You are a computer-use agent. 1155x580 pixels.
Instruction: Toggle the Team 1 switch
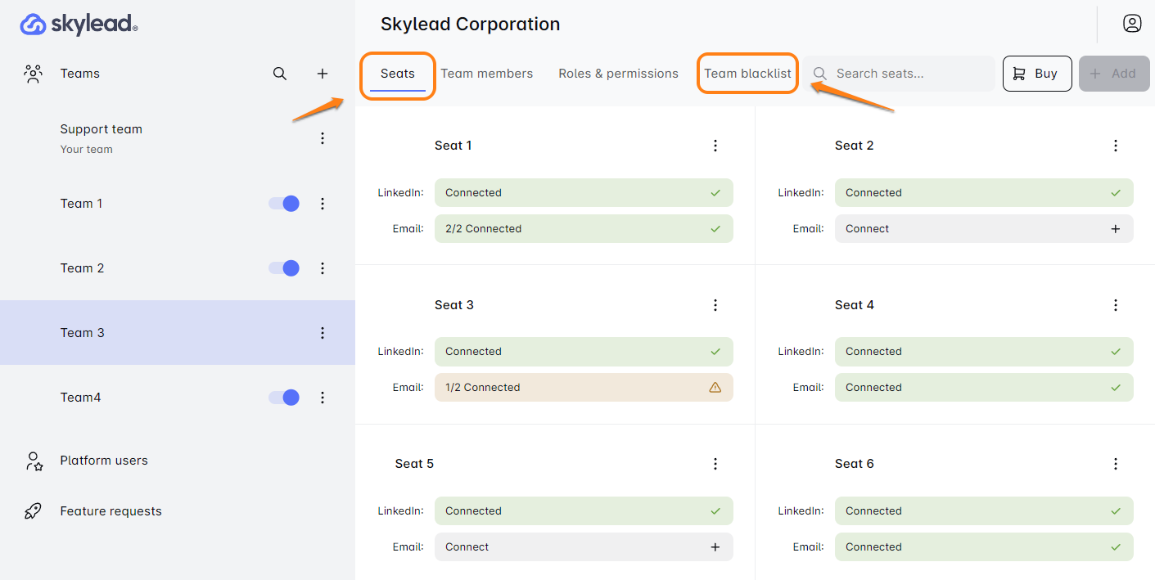pyautogui.click(x=284, y=204)
